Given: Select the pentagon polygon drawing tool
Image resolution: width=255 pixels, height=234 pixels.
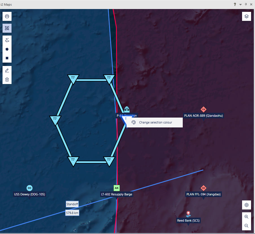Looking at the screenshot, I should (7, 49).
